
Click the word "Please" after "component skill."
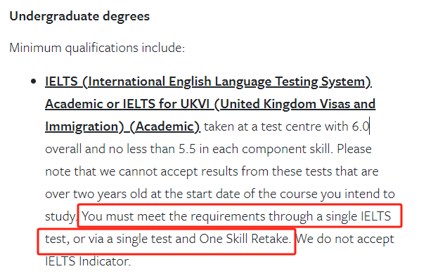coord(354,149)
